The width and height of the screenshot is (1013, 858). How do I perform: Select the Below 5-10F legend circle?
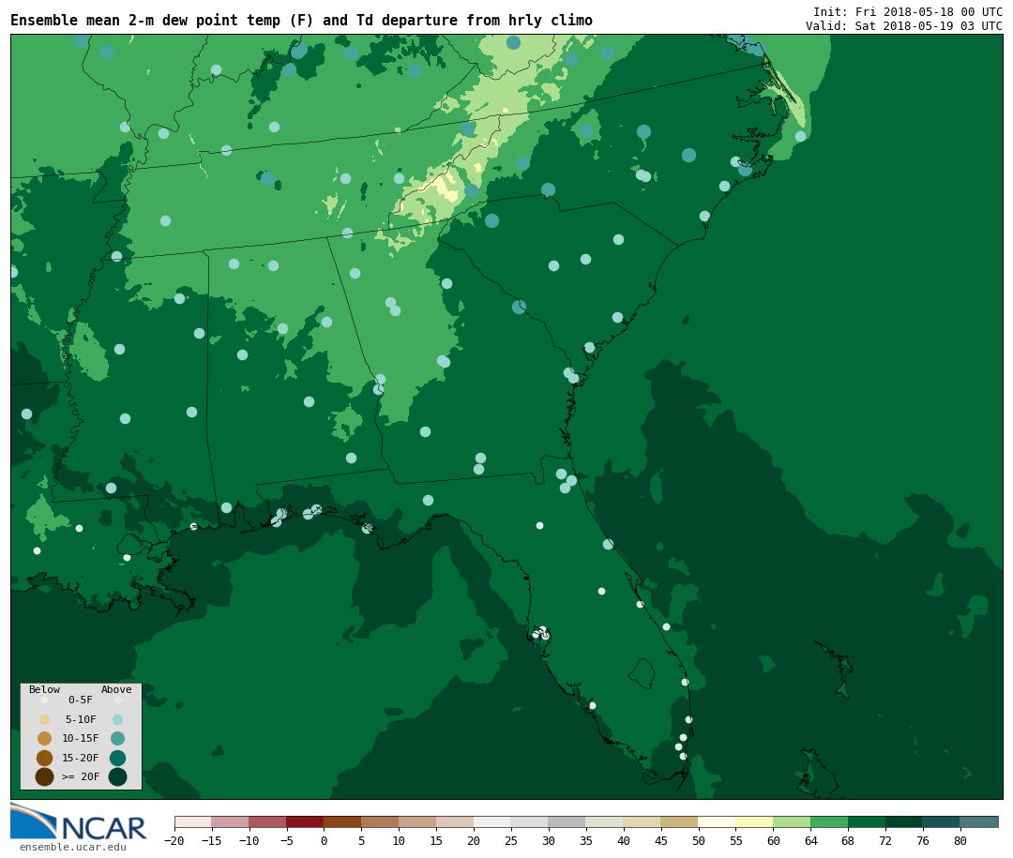click(x=45, y=719)
